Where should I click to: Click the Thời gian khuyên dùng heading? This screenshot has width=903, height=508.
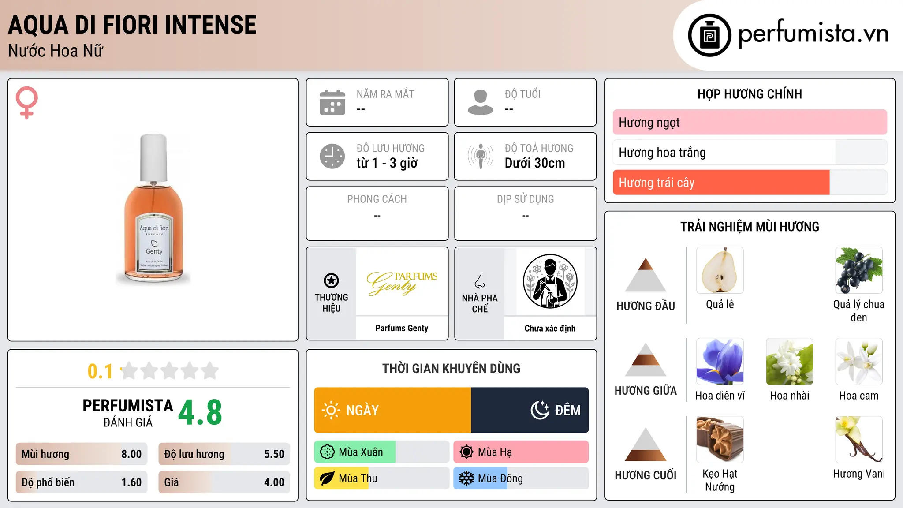click(x=451, y=368)
